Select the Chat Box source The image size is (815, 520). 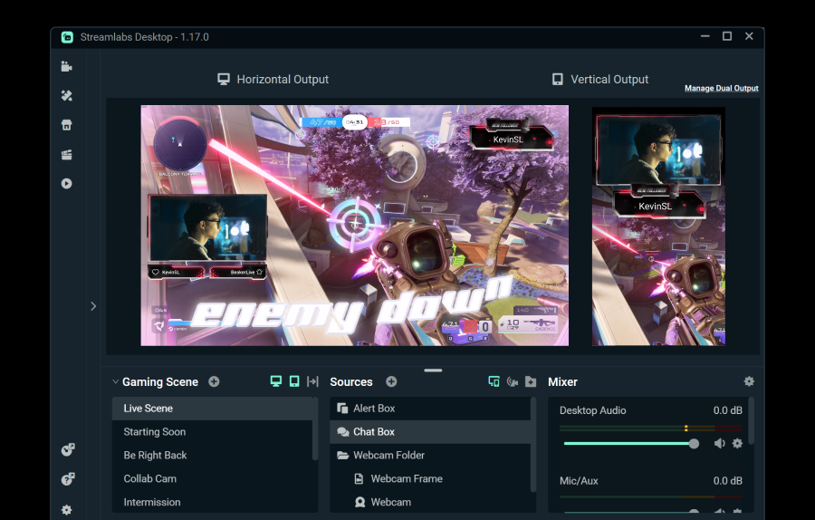pos(430,431)
